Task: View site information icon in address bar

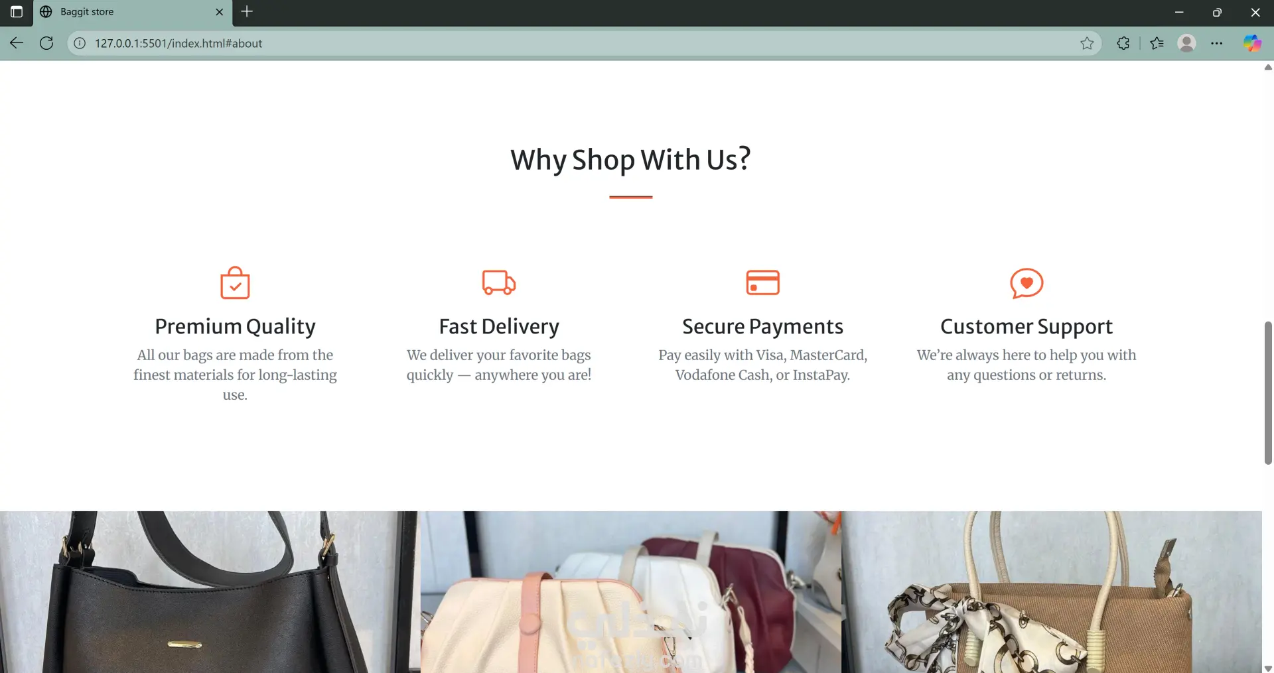Action: (x=80, y=43)
